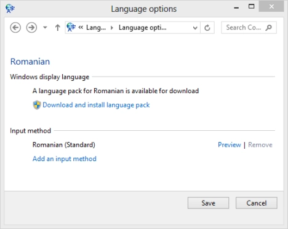Click the Save button
This screenshot has height=229, width=288.
click(208, 203)
